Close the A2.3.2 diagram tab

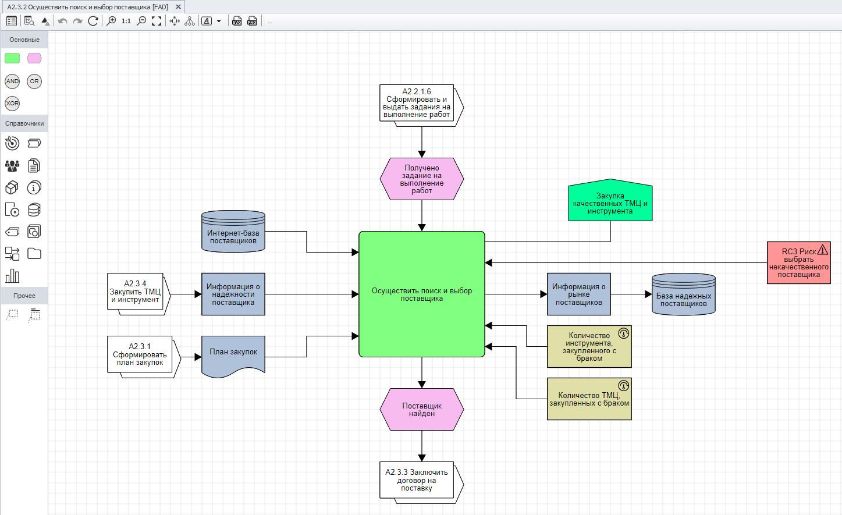(x=178, y=7)
